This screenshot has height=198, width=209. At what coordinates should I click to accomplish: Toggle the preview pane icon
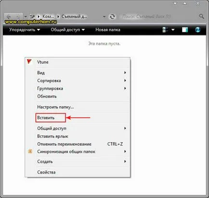click(x=185, y=30)
